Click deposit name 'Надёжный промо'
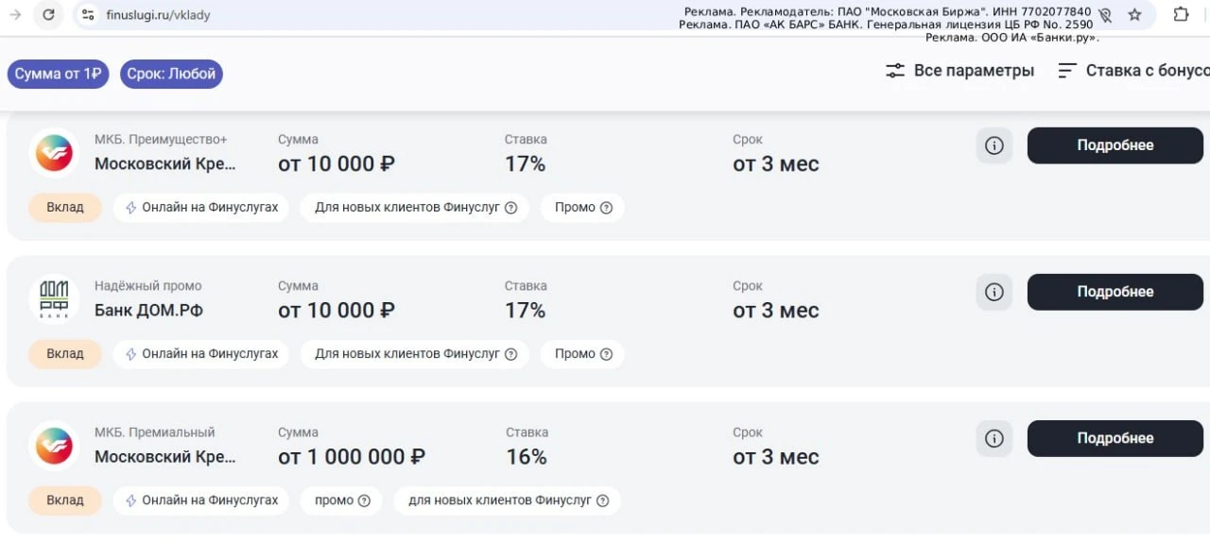This screenshot has height=542, width=1210. (x=148, y=286)
